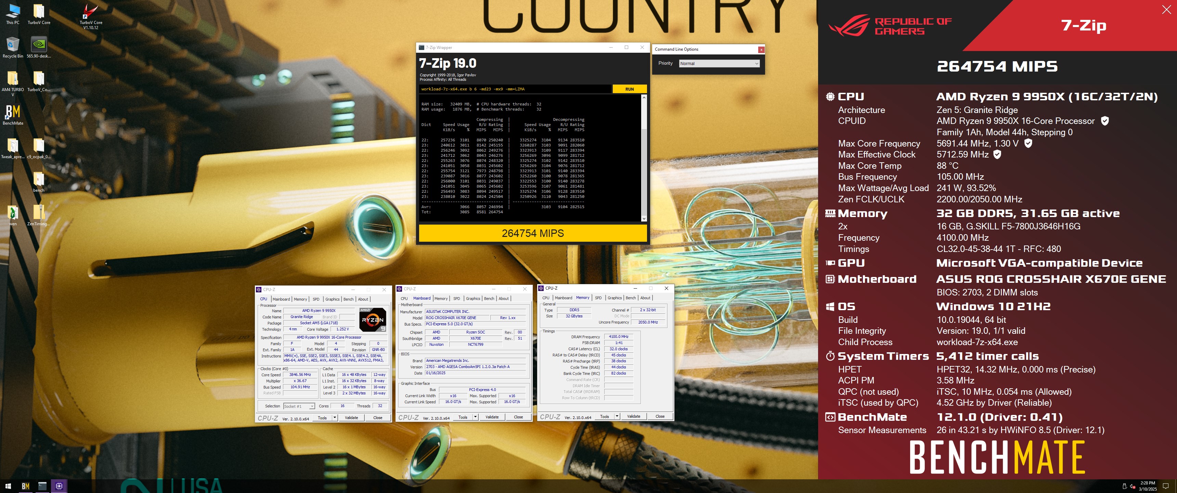Click the shield icon next to Max Effective Clock
This screenshot has height=493, width=1177.
pos(997,155)
